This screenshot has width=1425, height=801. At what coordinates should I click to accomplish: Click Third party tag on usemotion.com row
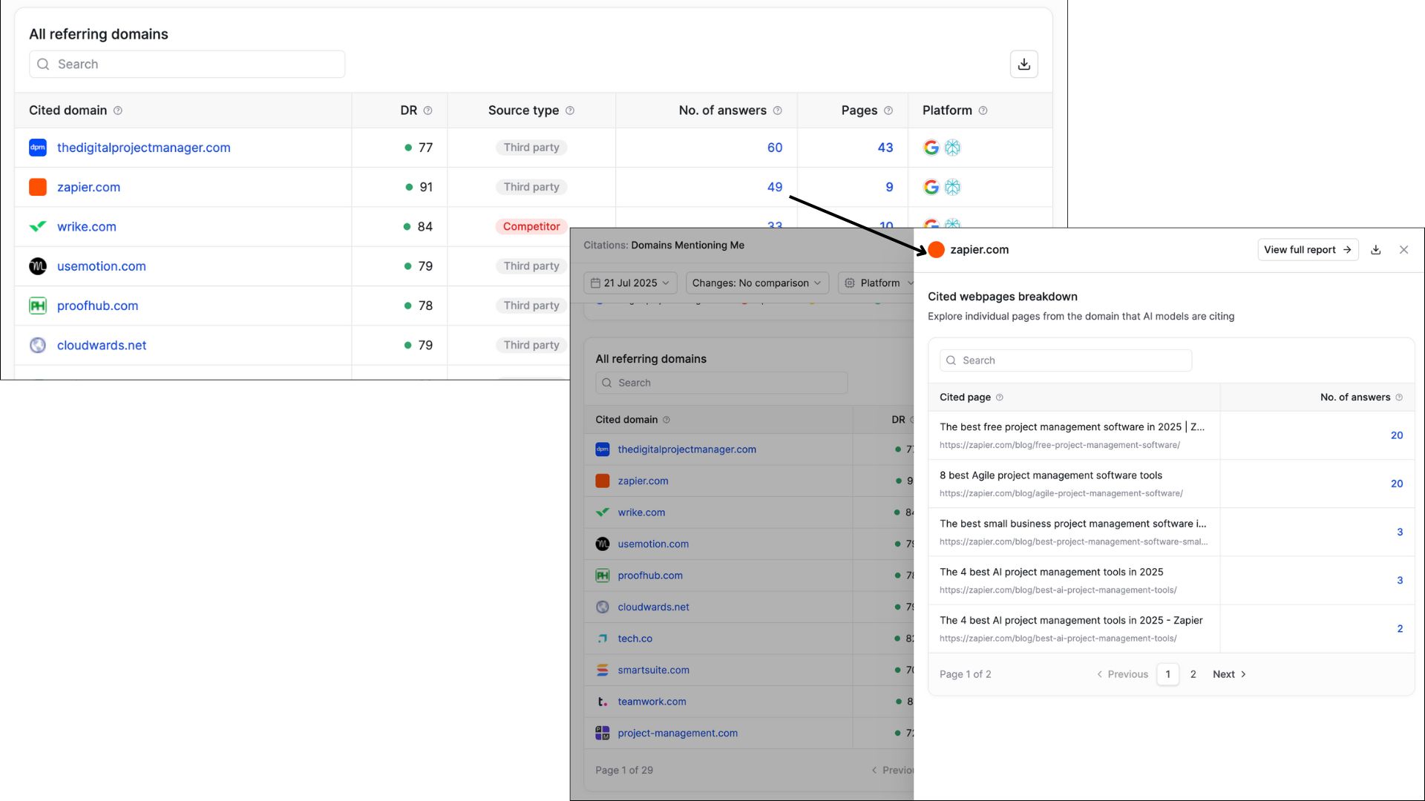(x=531, y=266)
